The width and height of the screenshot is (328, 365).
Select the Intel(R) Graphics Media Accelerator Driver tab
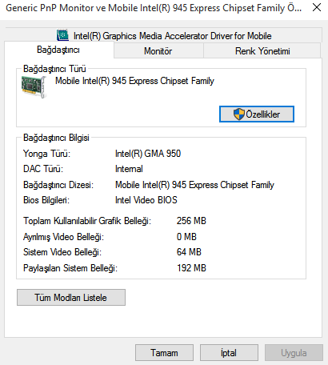pyautogui.click(x=163, y=35)
